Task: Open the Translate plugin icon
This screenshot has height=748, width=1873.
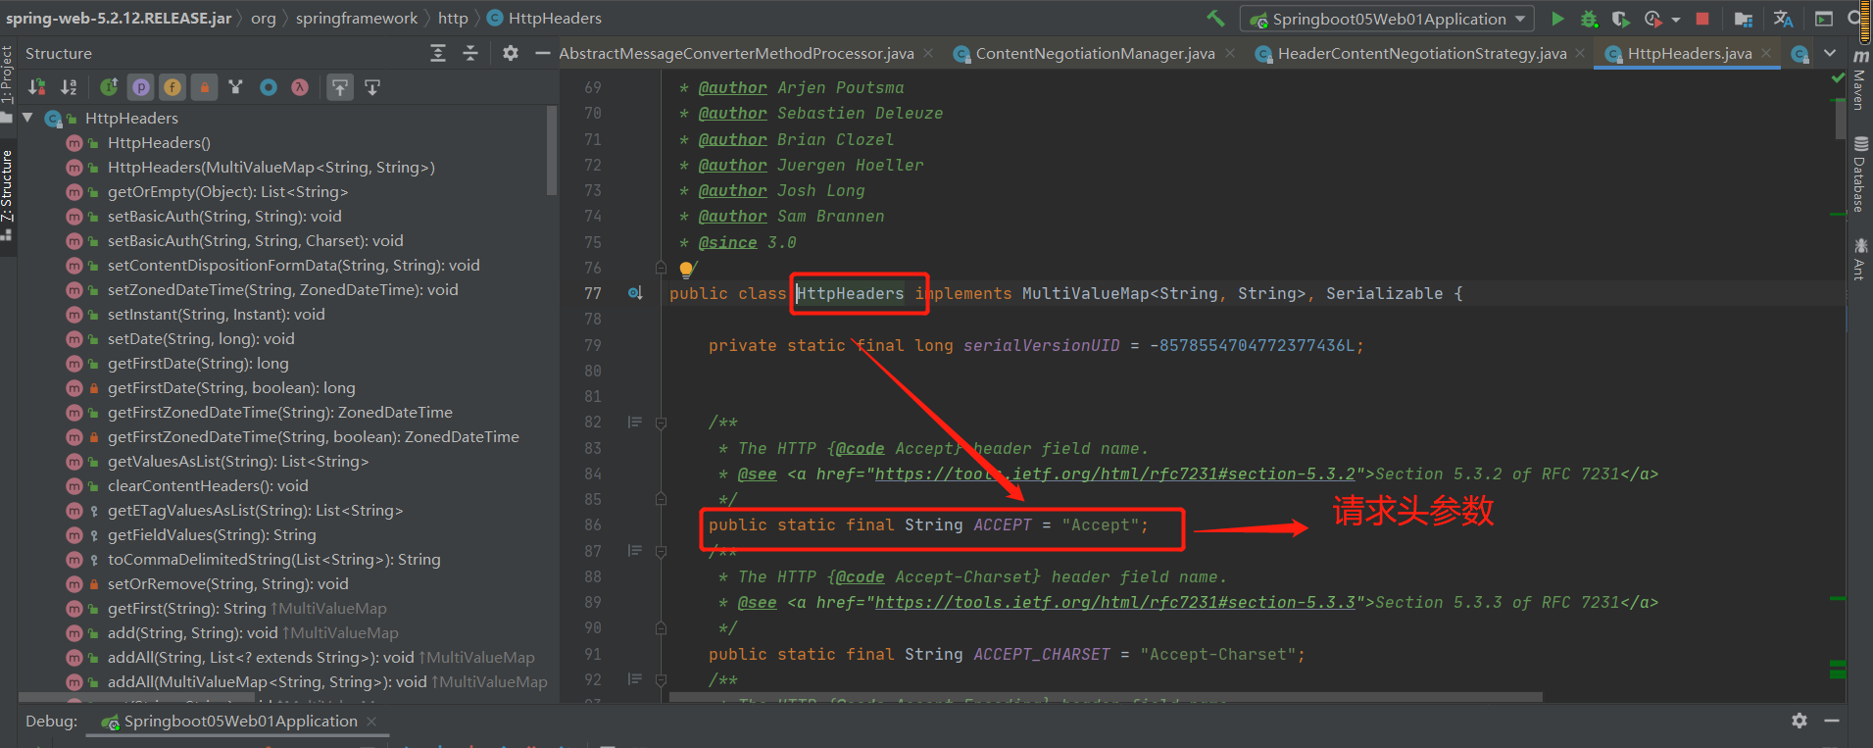Action: click(x=1783, y=19)
